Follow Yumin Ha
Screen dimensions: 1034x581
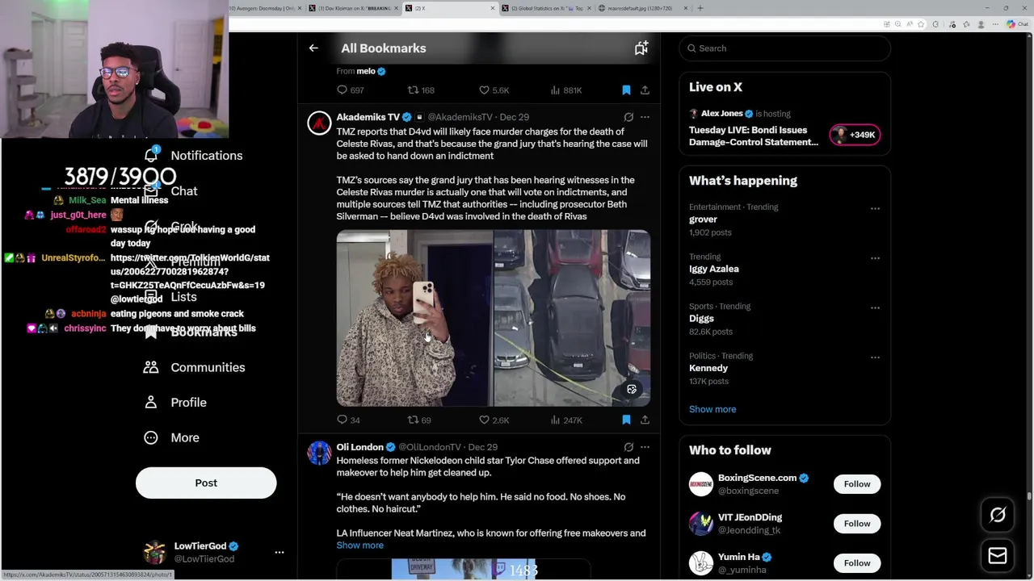pyautogui.click(x=857, y=563)
